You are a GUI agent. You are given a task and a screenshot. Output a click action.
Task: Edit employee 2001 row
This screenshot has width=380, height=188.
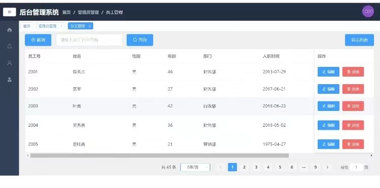click(328, 72)
